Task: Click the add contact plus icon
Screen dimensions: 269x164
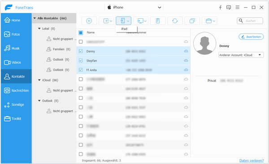Action: click(89, 21)
